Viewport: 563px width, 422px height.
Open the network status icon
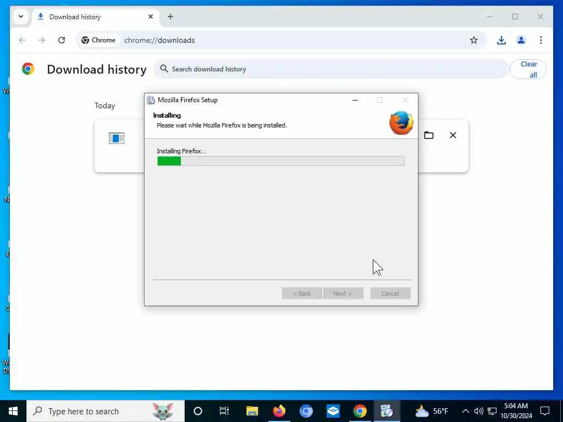492,411
